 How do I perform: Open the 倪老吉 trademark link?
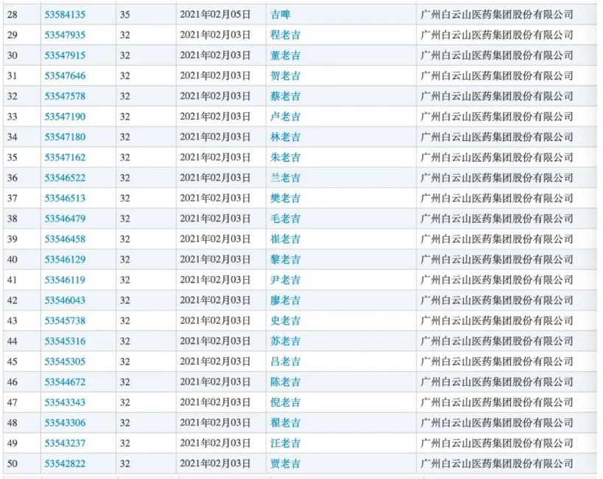285,402
